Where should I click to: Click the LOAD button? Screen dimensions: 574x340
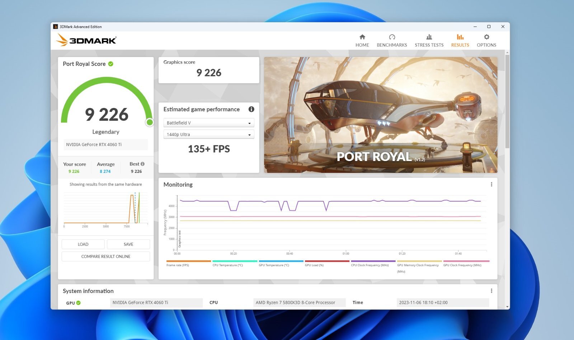pos(83,244)
